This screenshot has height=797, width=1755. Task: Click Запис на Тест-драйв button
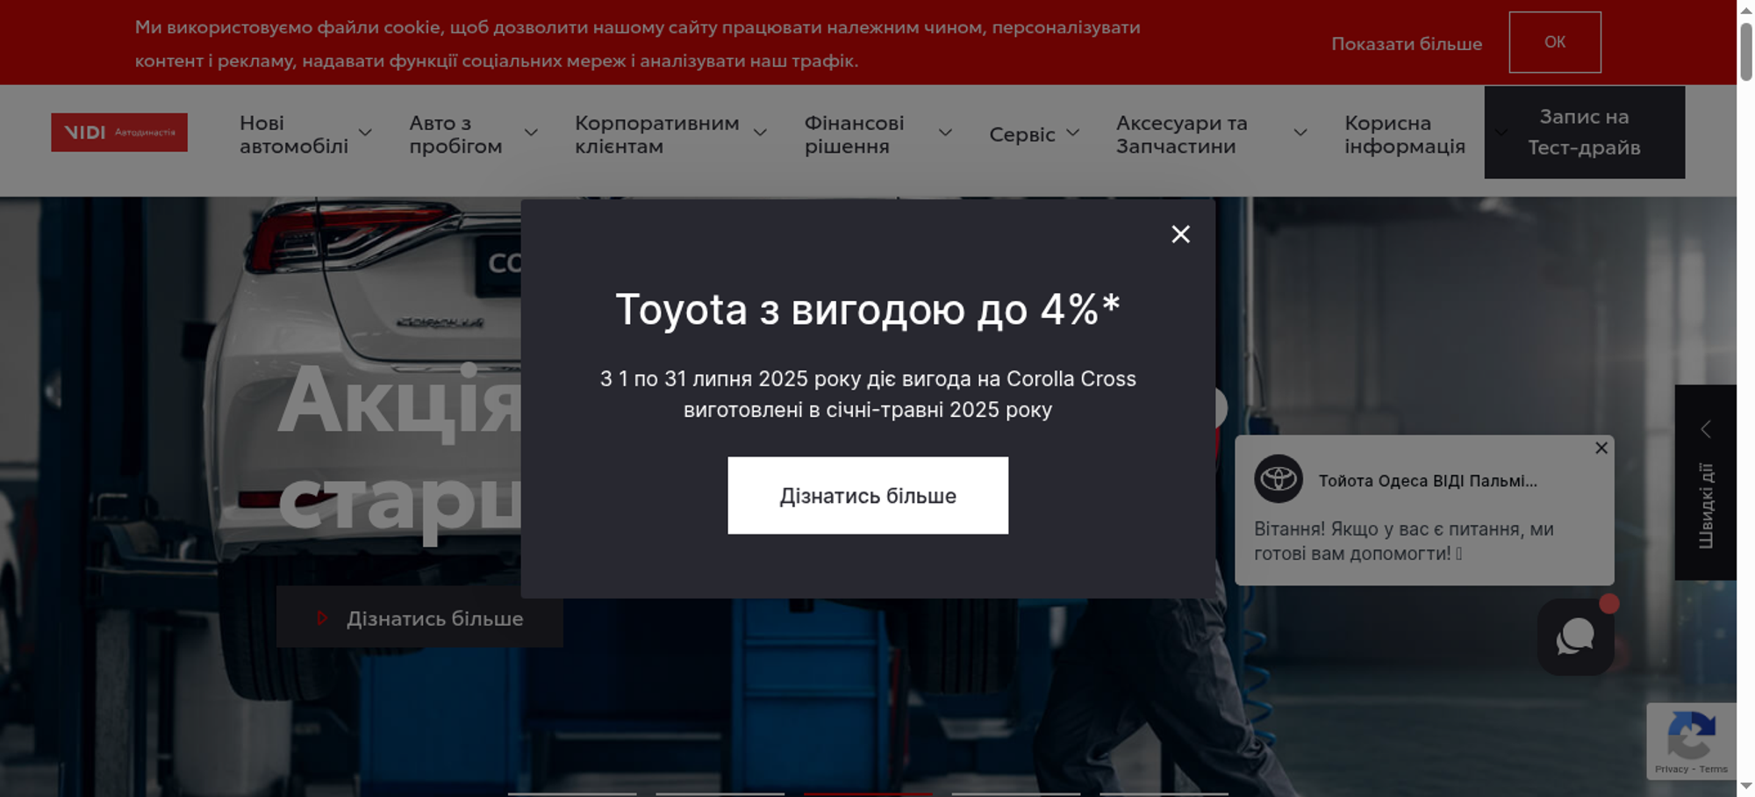[1584, 133]
